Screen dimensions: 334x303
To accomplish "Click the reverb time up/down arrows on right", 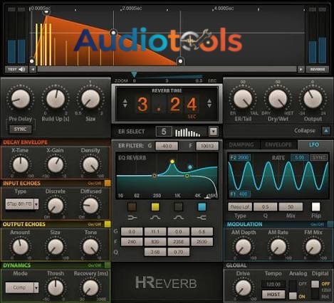I will pyautogui.click(x=209, y=104).
